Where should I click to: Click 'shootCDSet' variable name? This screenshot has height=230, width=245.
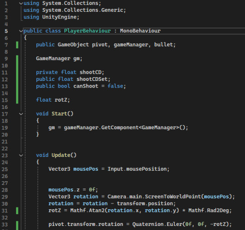(92, 79)
